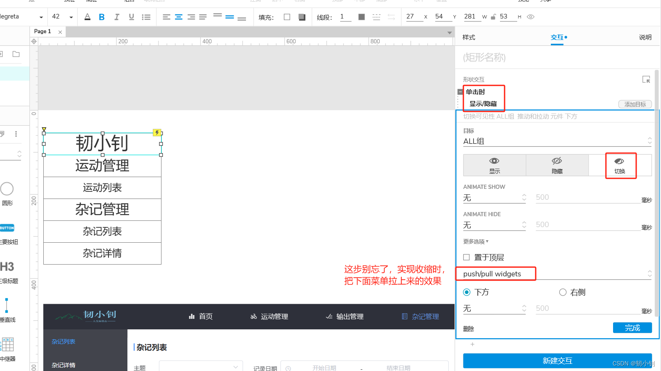Align text to top vertically

click(x=217, y=16)
